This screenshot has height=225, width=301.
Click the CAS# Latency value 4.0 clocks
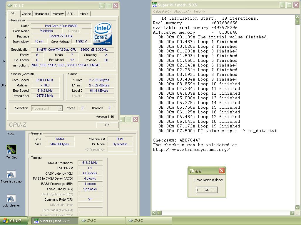90,173
